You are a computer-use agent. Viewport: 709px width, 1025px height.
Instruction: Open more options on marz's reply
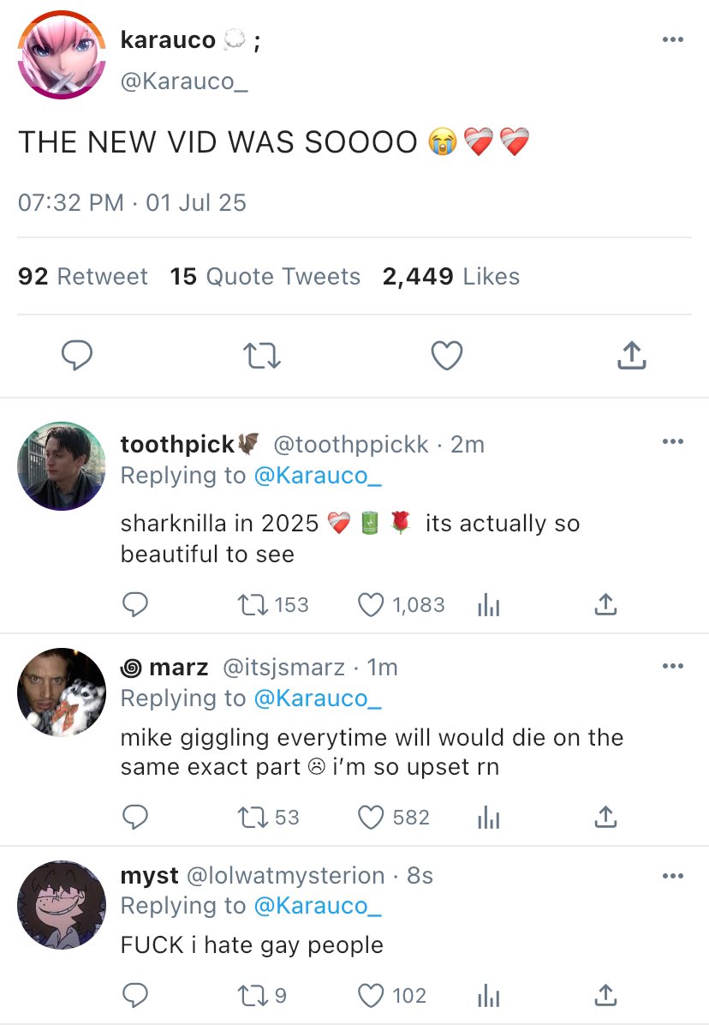[x=673, y=666]
